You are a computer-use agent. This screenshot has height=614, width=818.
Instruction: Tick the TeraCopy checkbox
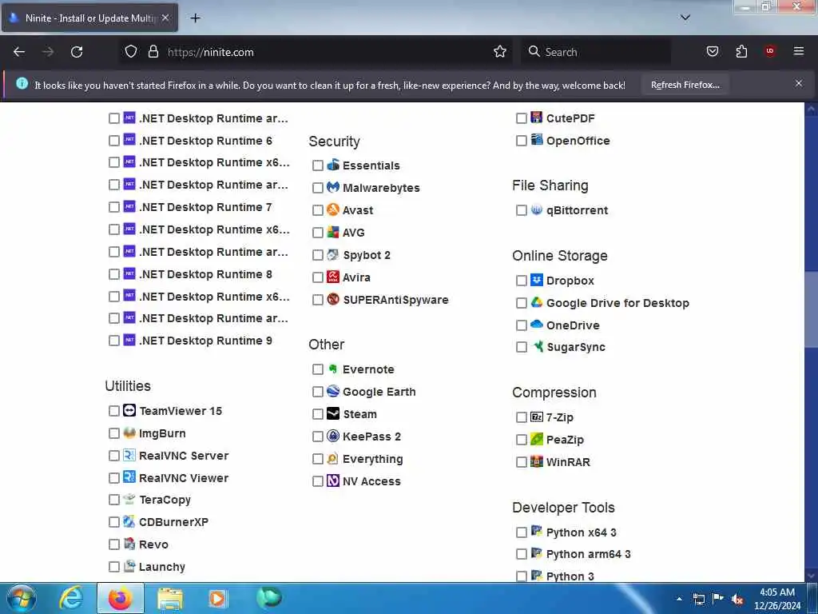tap(114, 500)
